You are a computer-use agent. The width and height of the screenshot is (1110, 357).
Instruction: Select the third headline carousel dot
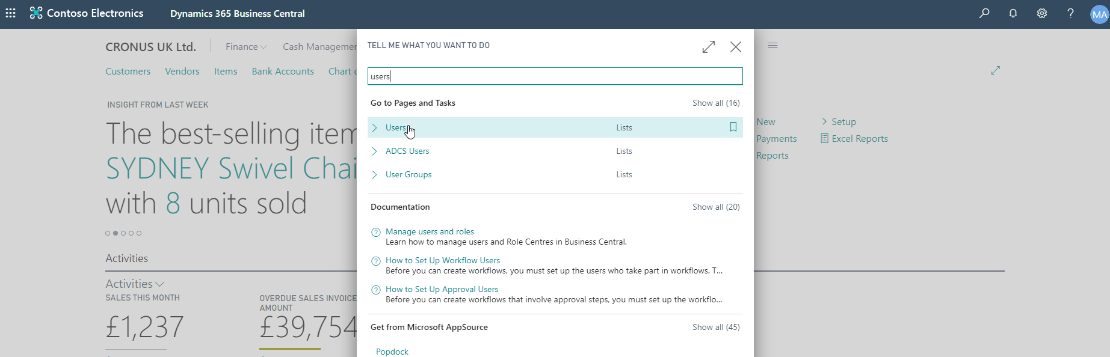[123, 233]
